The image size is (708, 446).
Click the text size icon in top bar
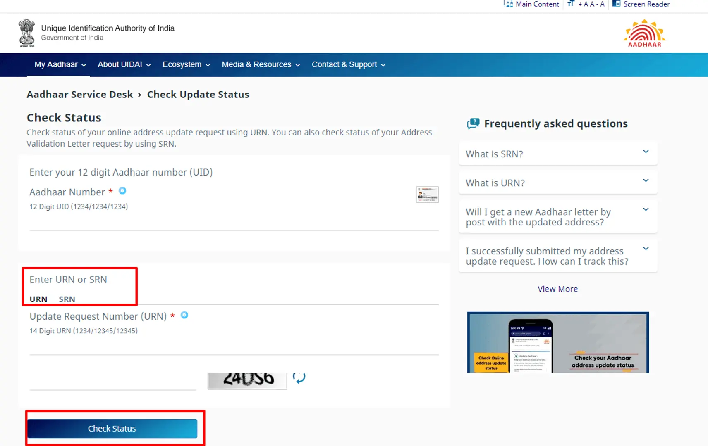point(571,4)
